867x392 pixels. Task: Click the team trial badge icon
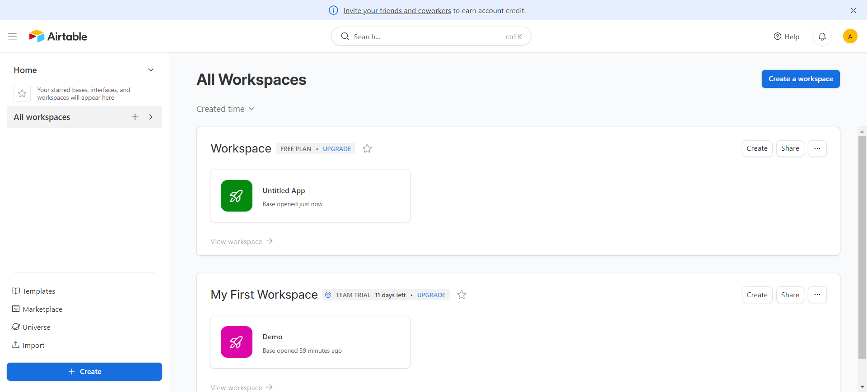[x=328, y=295]
